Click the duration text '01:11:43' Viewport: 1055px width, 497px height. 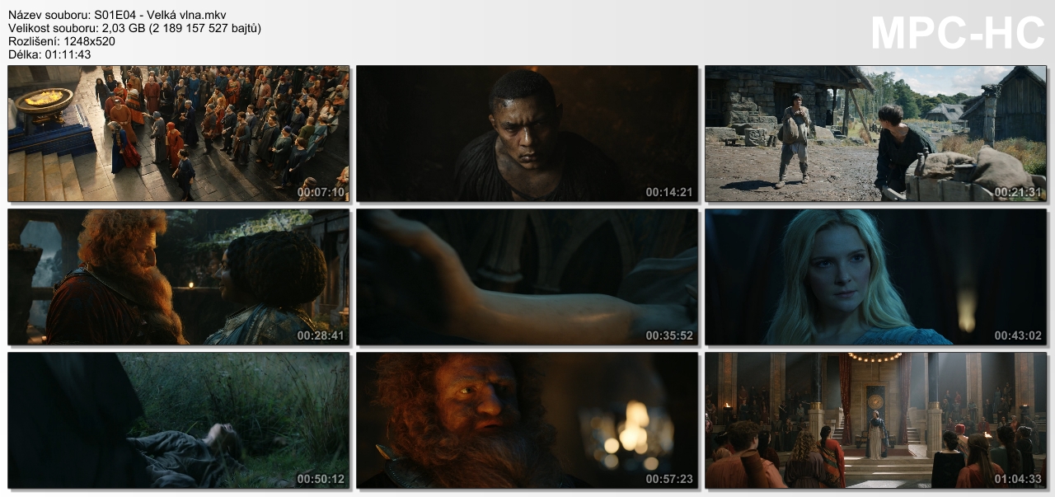[68, 54]
